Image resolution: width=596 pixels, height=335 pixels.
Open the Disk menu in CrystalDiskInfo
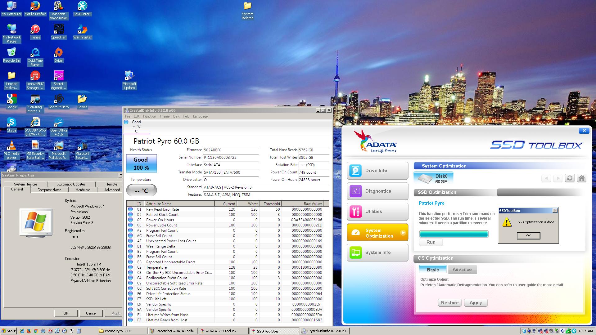pos(176,116)
